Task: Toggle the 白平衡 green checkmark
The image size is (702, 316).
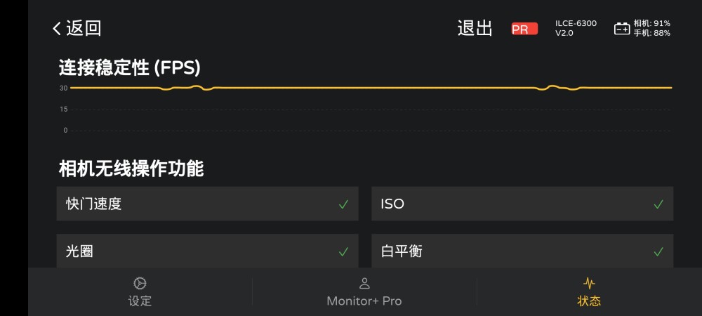Action: [658, 251]
